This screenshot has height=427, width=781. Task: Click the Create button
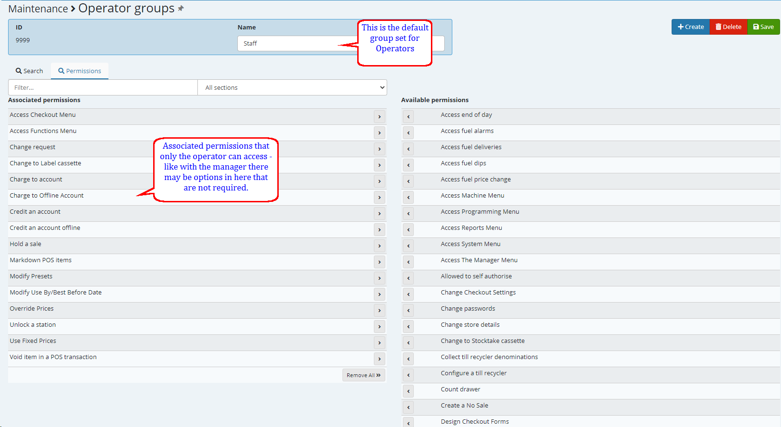[691, 27]
